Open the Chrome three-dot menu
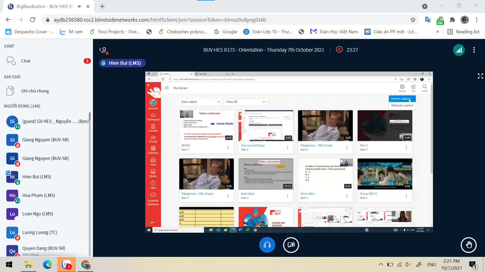Screen dimensions: 485x272 click(x=477, y=20)
